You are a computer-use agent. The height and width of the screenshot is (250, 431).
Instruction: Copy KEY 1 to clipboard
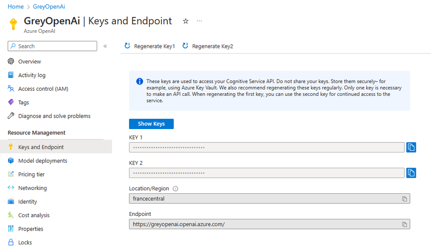[411, 147]
